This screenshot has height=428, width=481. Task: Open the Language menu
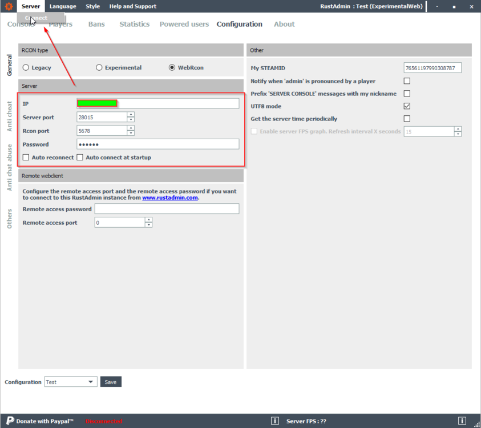pos(63,6)
